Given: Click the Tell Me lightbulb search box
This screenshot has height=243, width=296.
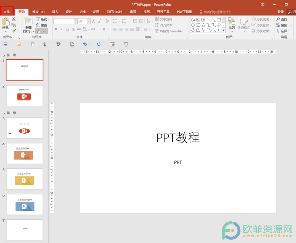Looking at the screenshot, I should pyautogui.click(x=217, y=12).
